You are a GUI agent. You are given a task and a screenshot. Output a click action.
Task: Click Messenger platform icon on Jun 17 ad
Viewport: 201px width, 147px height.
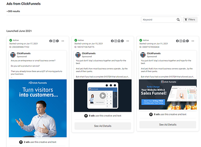point(57,41)
